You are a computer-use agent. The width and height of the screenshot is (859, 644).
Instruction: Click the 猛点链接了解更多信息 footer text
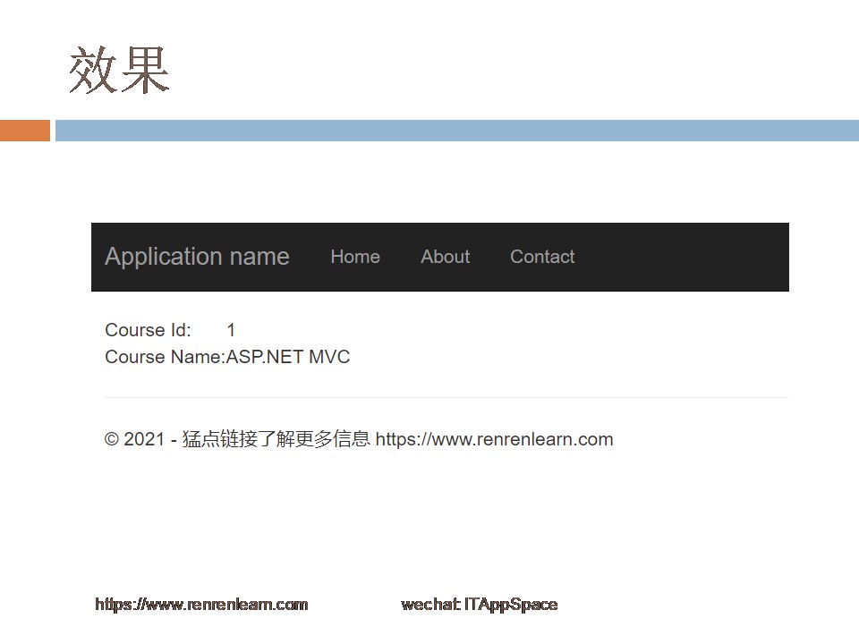pos(276,439)
